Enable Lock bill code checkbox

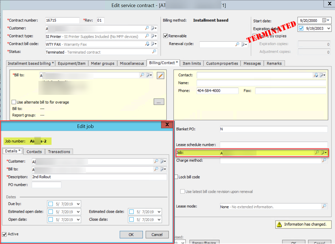click(x=176, y=177)
